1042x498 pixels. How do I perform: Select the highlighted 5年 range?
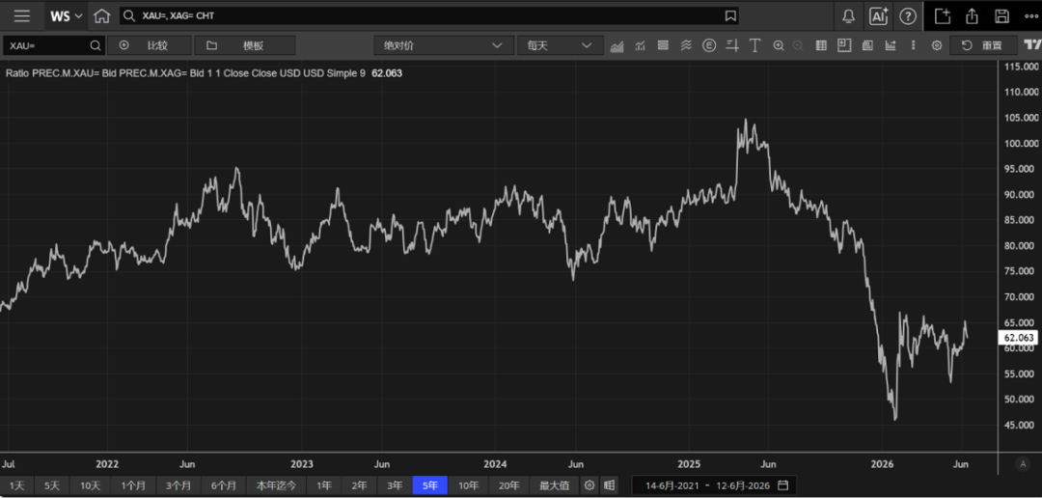430,485
